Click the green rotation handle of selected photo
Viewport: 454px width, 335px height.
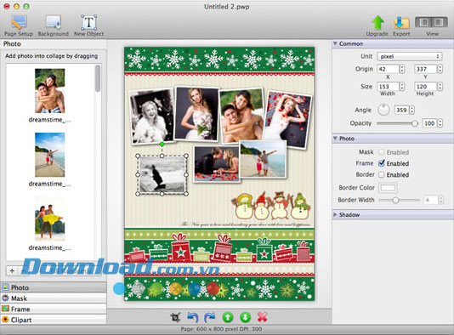click(162, 144)
